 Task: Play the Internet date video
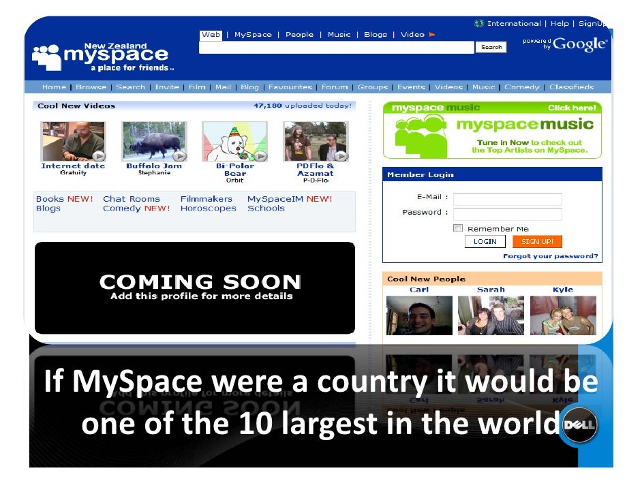(99, 156)
